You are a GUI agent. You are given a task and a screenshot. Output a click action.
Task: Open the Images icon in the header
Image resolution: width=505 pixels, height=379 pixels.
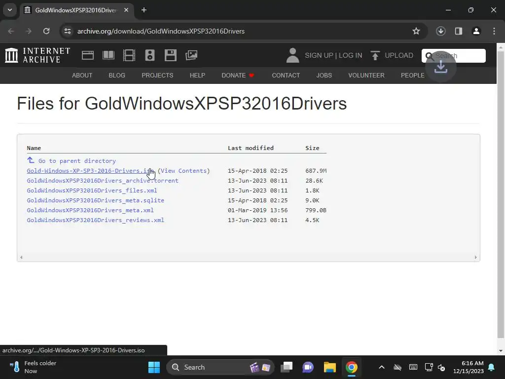[191, 55]
